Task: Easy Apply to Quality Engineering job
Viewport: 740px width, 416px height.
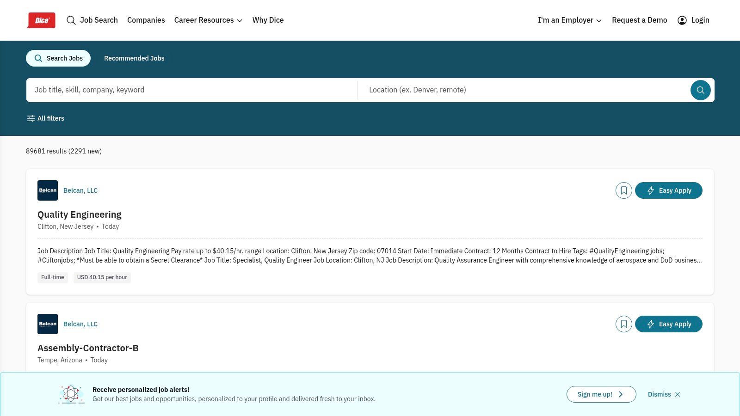Action: (x=668, y=190)
